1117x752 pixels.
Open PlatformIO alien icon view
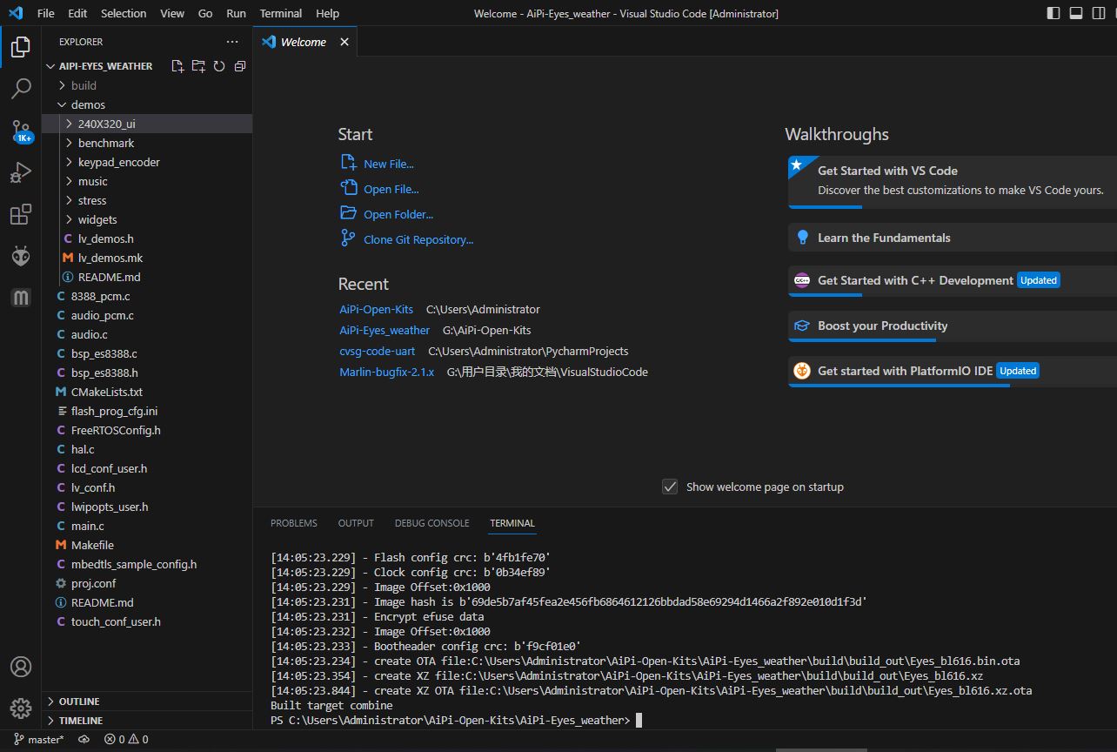point(21,256)
